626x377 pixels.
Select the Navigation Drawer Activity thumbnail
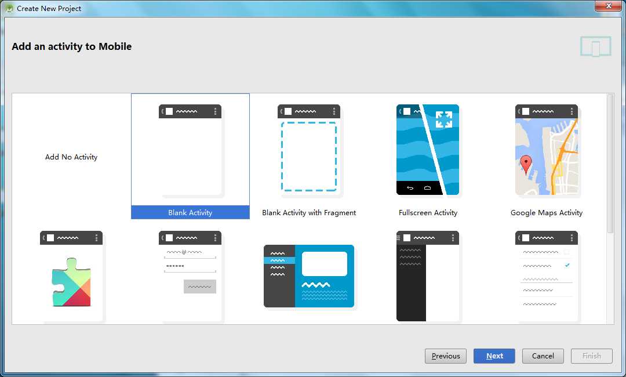[x=428, y=276]
